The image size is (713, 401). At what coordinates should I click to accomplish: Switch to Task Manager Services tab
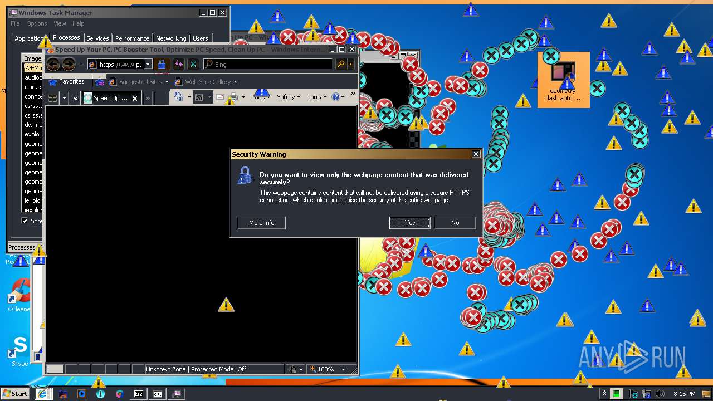[x=97, y=38]
